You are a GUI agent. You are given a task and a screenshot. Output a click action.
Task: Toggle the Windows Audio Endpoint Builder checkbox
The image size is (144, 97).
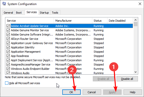coord(8,69)
